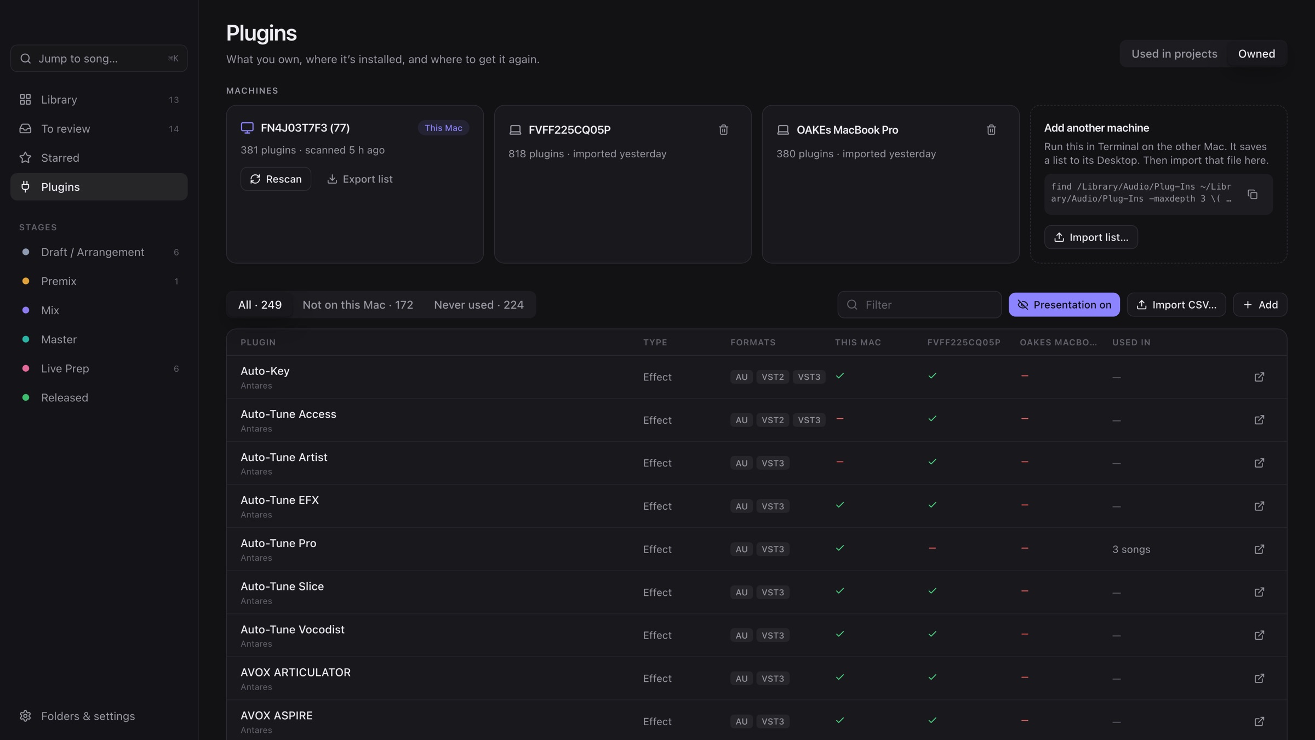The image size is (1315, 740).
Task: Toggle Presentation on mode
Action: coord(1064,305)
